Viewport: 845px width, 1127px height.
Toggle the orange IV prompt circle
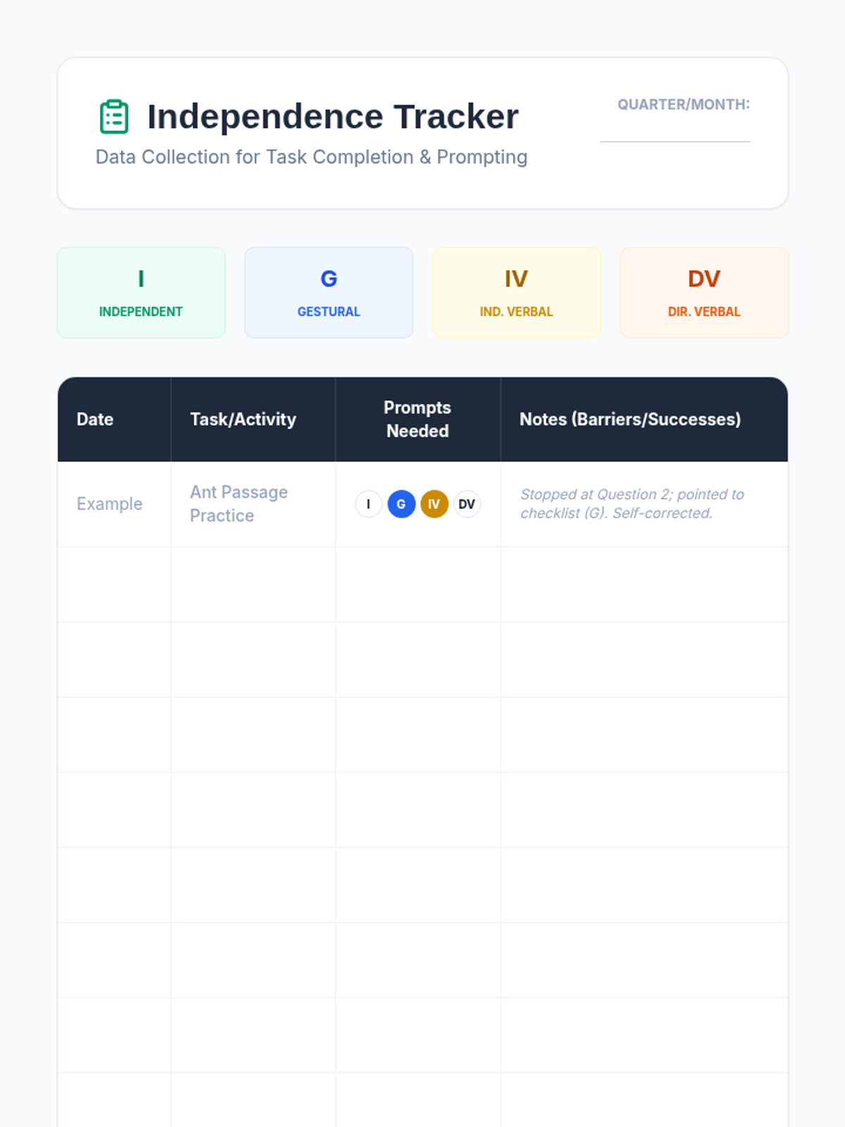pos(434,504)
